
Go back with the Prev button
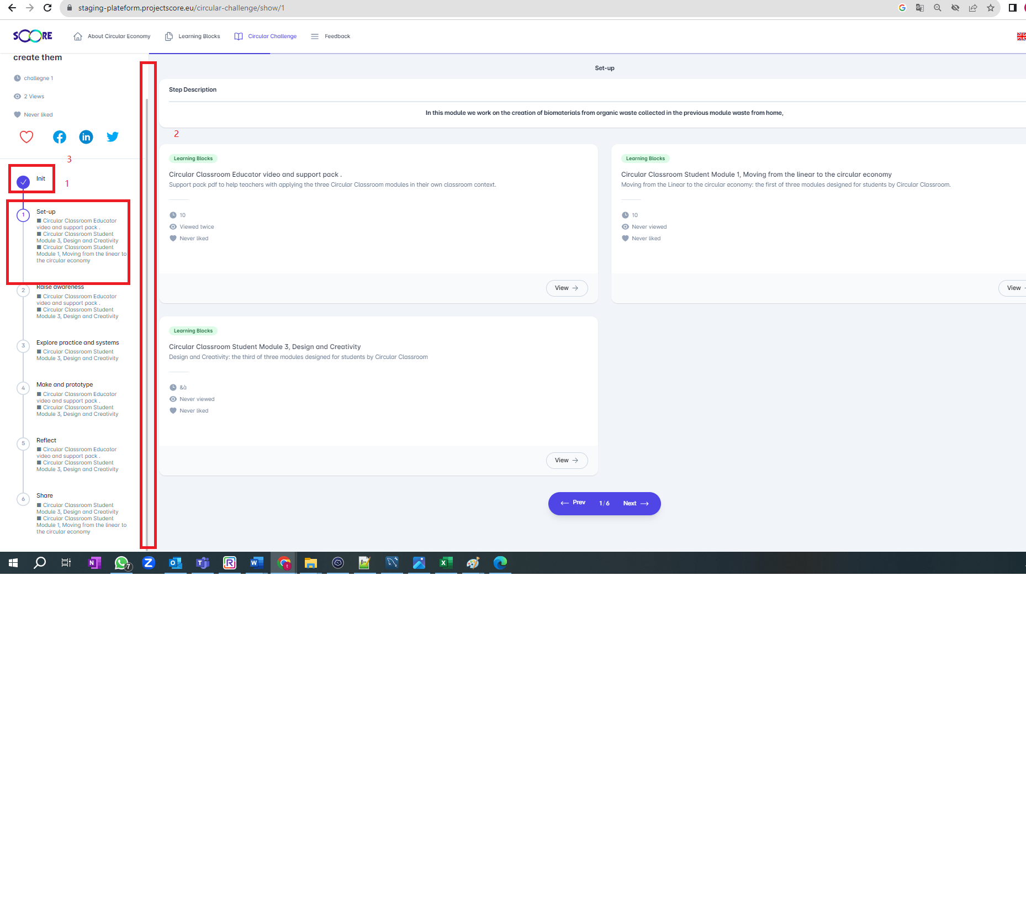[x=573, y=503]
